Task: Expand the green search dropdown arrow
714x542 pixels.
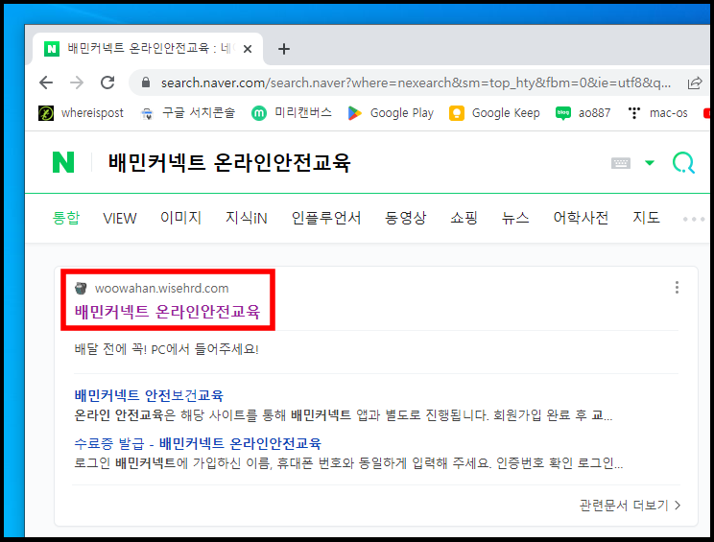Action: coord(650,162)
